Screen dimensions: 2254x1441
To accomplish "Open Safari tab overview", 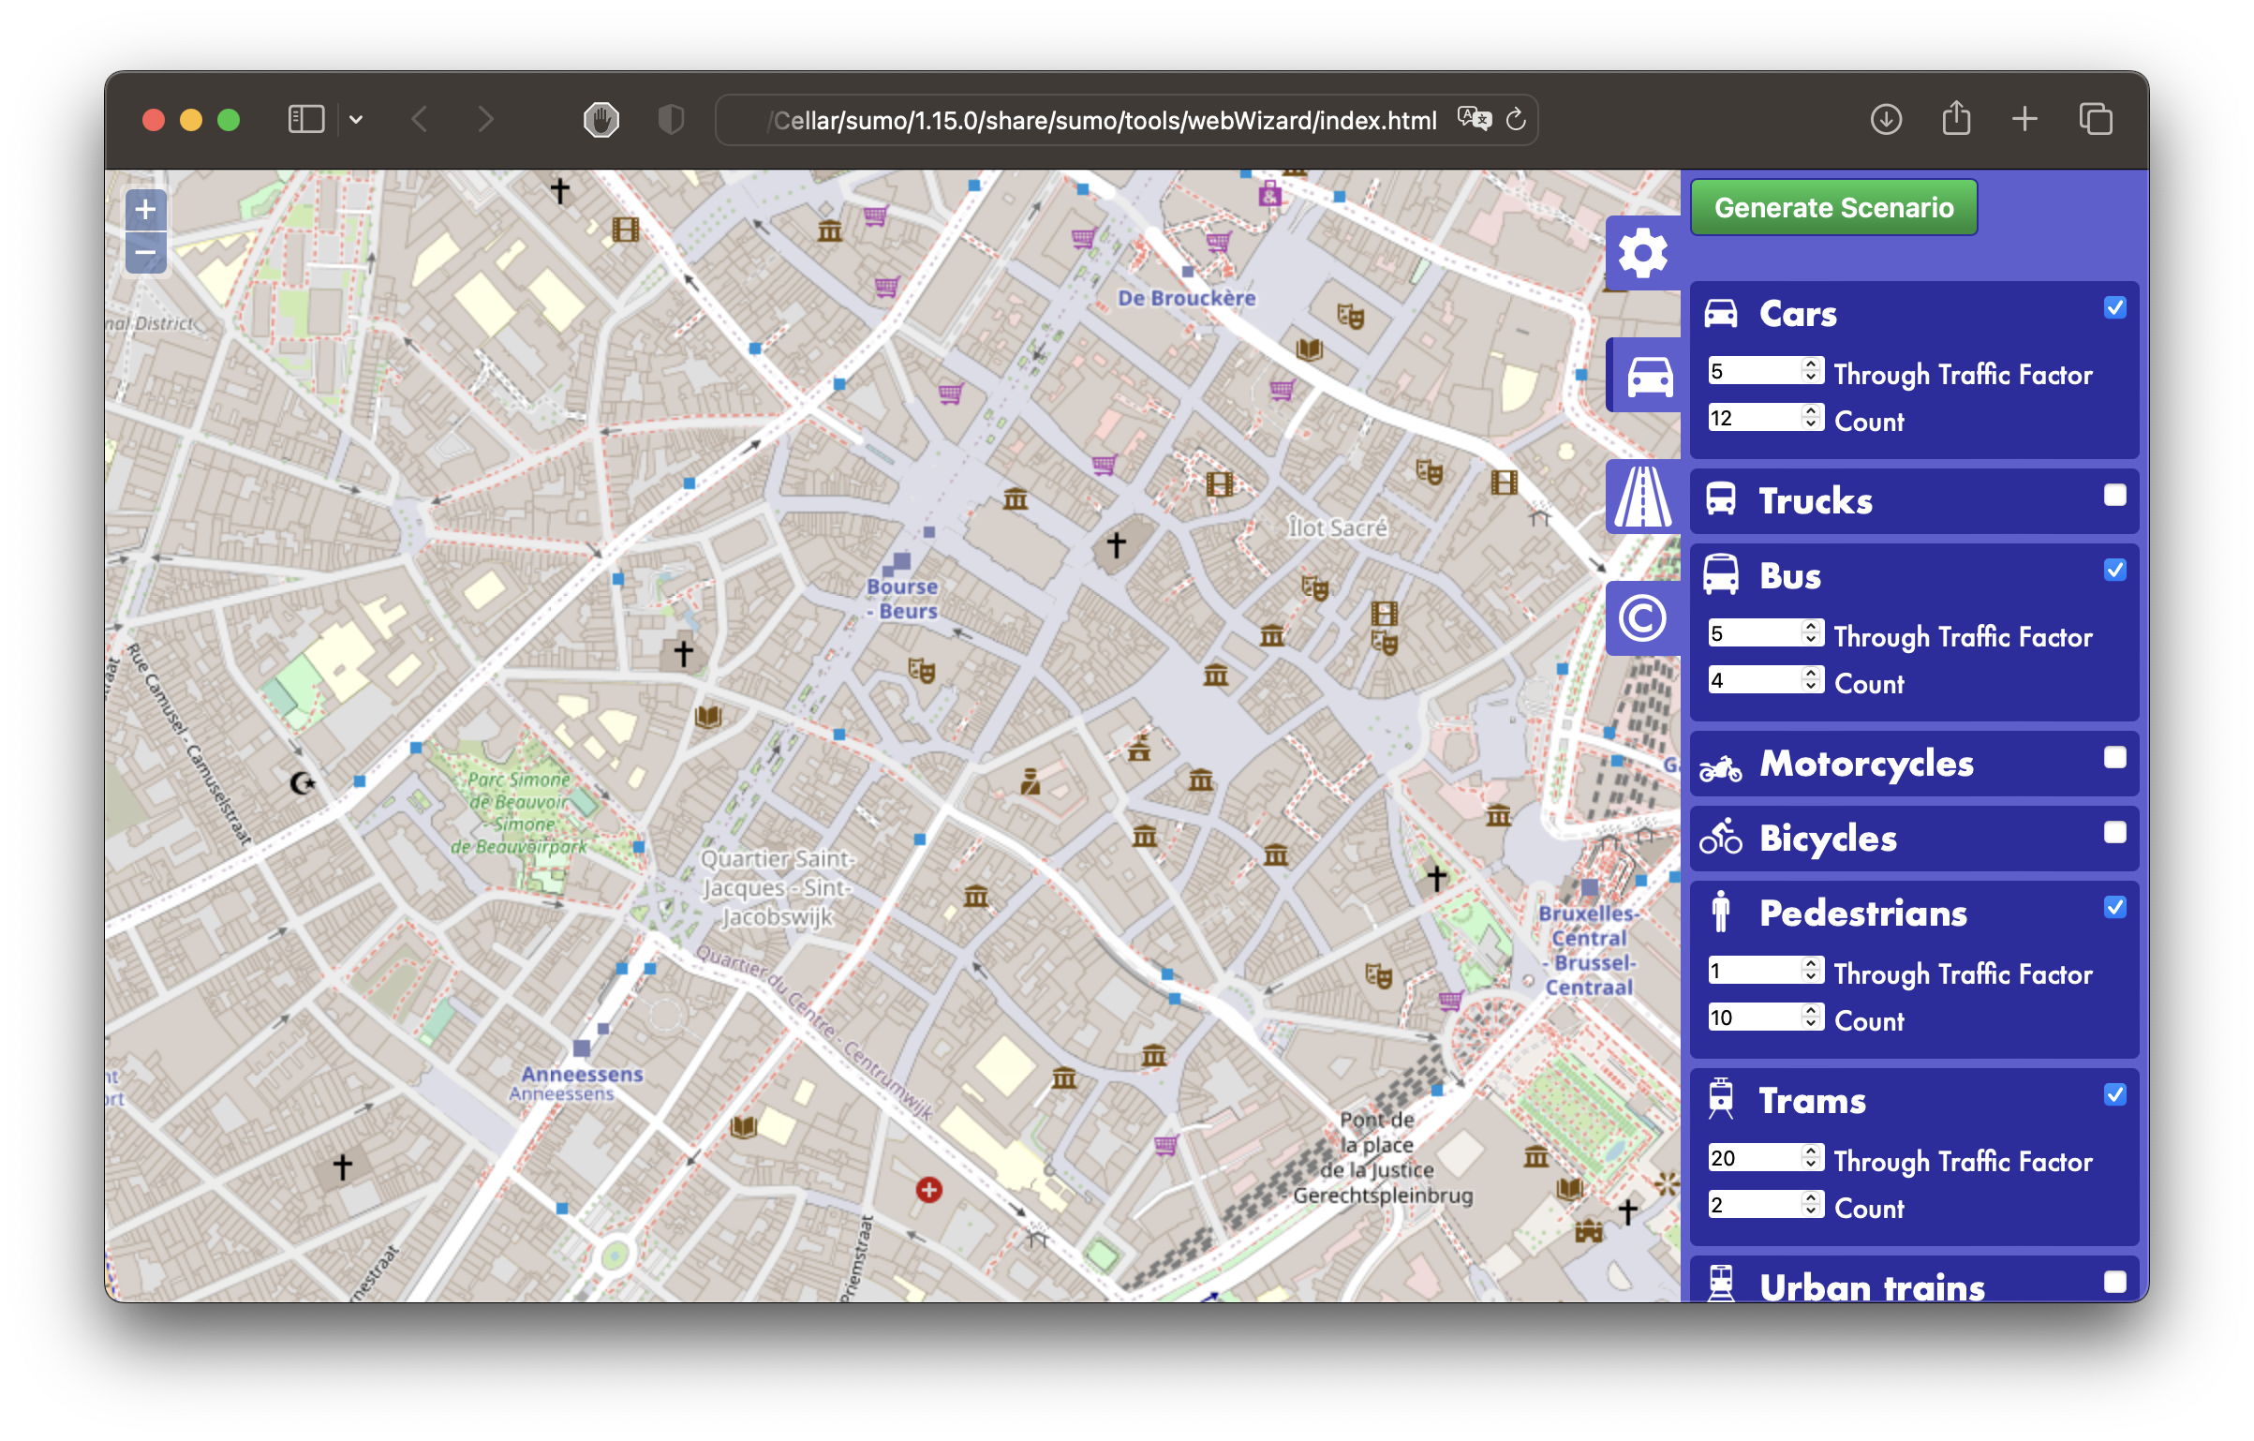I will tap(2095, 119).
